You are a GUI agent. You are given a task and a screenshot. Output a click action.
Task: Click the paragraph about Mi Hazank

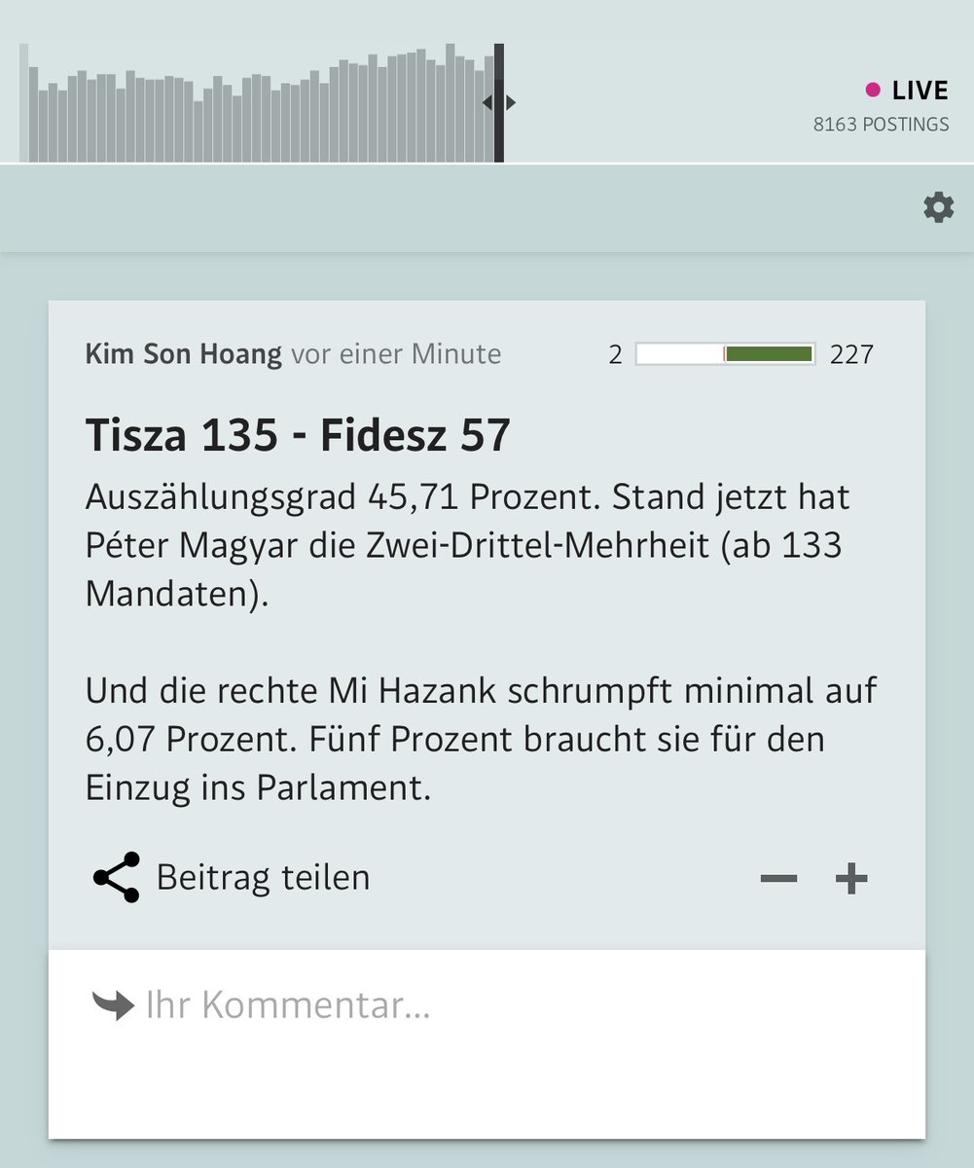(x=482, y=740)
